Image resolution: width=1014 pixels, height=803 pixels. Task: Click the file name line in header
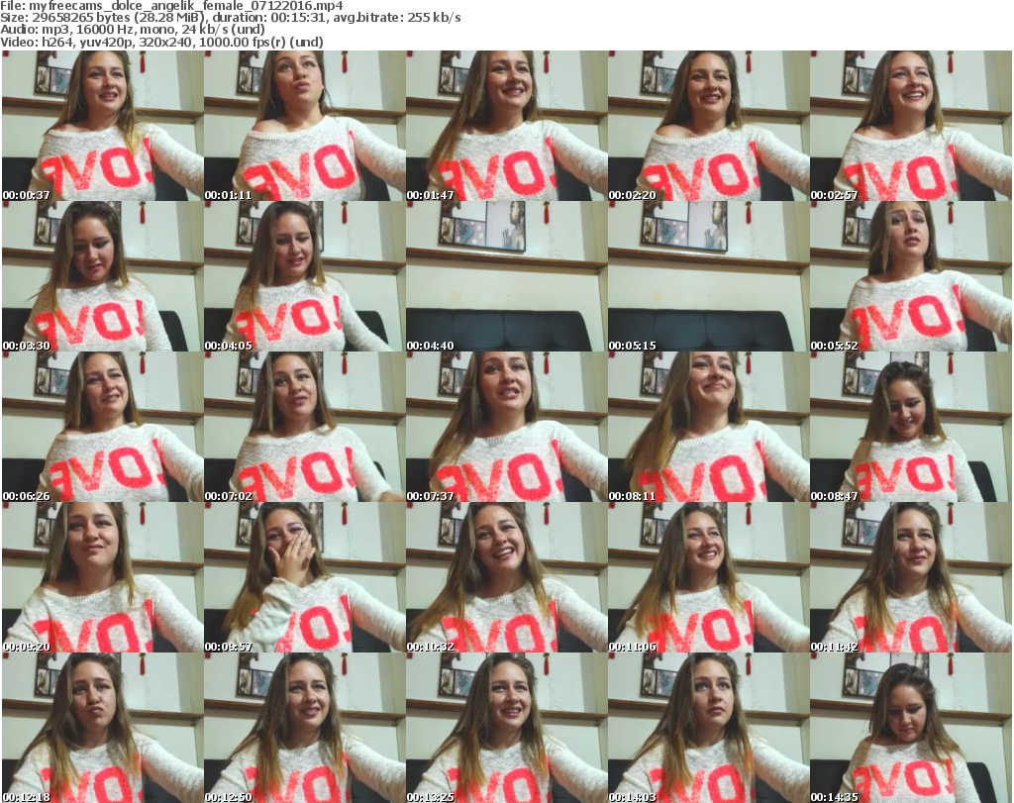(171, 6)
